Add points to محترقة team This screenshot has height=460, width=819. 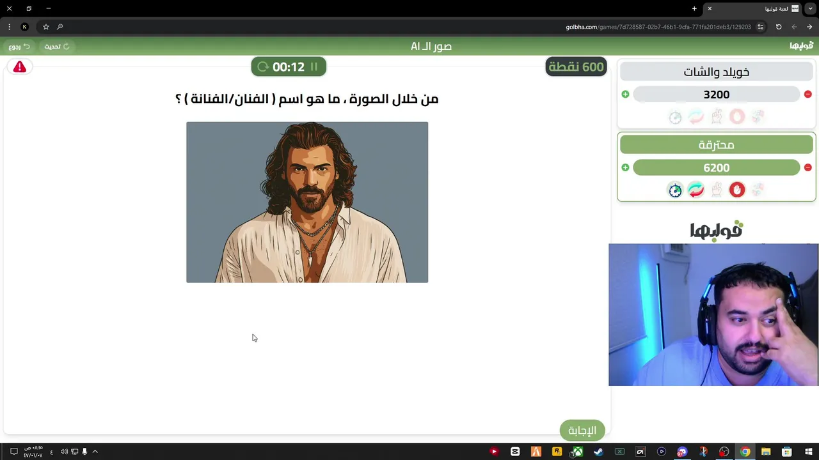point(625,167)
